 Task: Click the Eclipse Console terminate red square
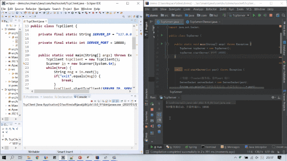point(91,101)
